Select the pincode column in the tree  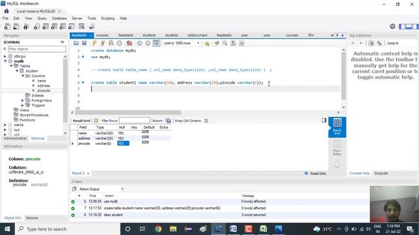pyautogui.click(x=44, y=91)
